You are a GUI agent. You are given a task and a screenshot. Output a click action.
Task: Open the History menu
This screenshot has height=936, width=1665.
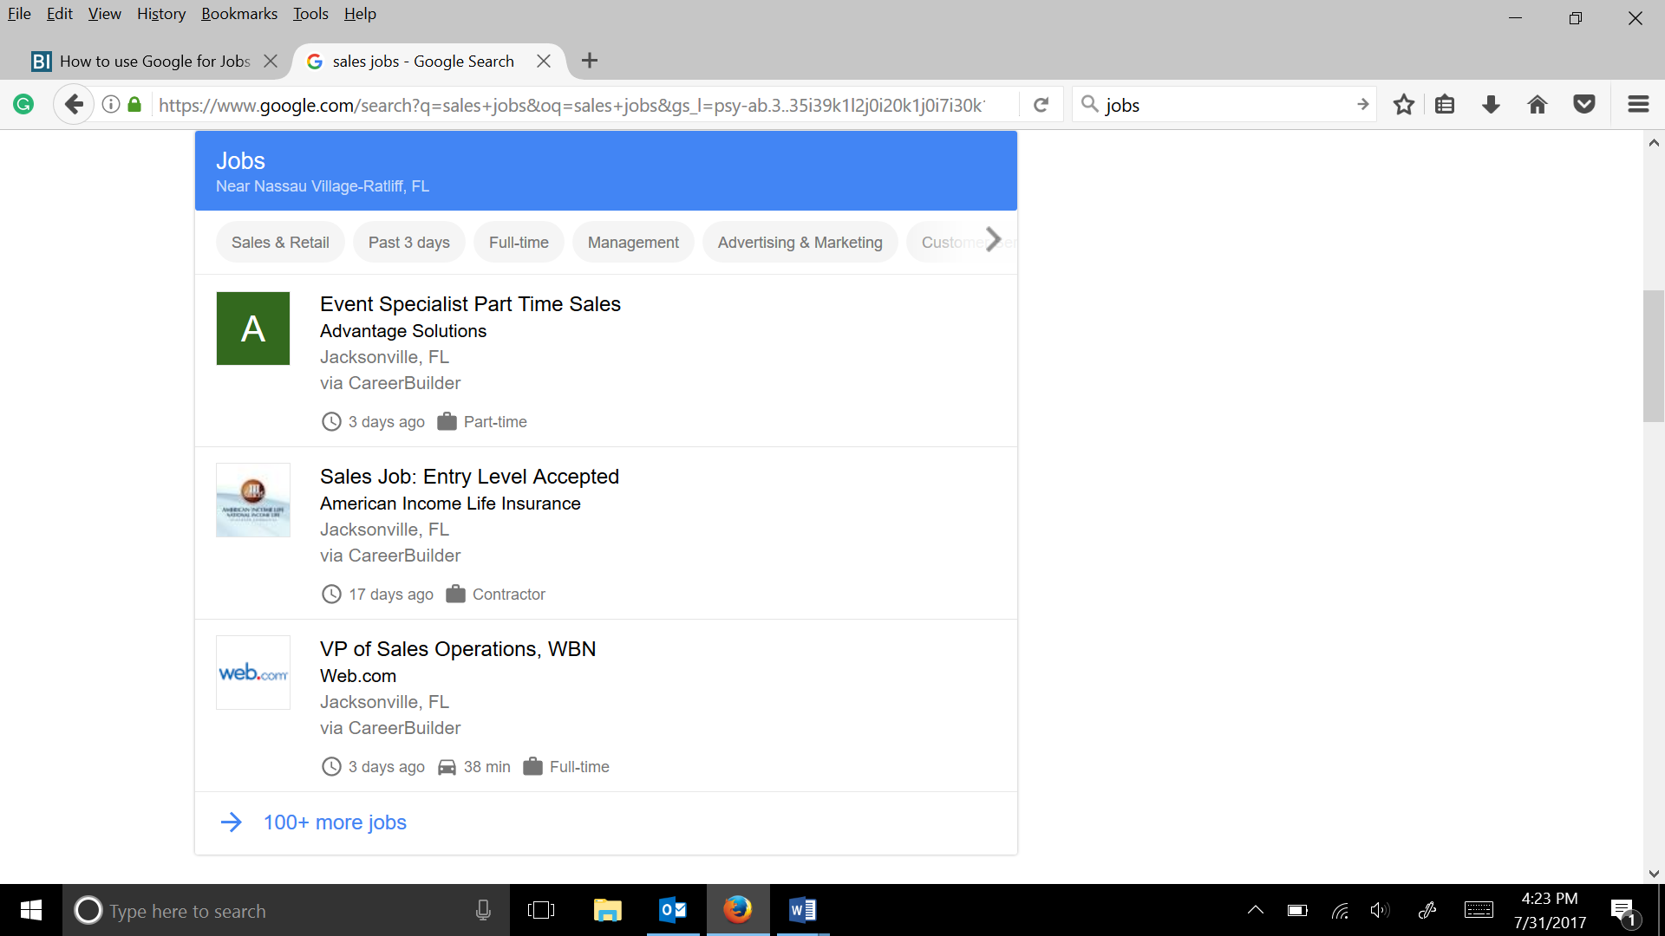pos(160,14)
